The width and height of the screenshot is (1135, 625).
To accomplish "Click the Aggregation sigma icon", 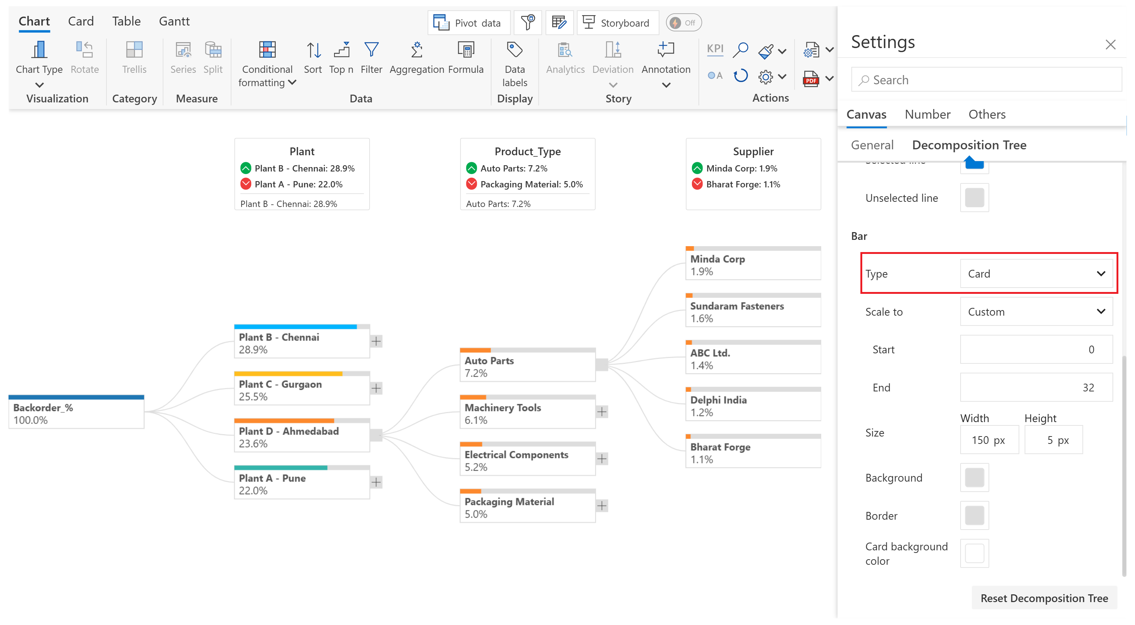I will [417, 50].
